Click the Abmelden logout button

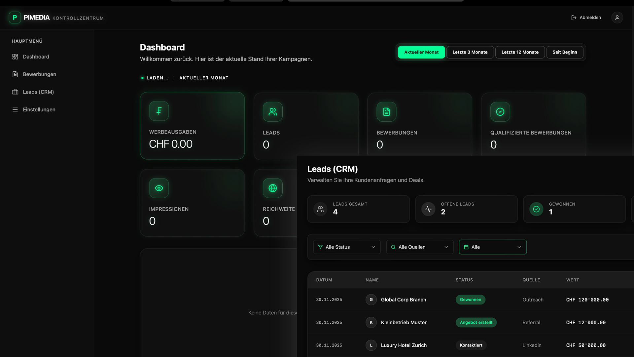(586, 18)
